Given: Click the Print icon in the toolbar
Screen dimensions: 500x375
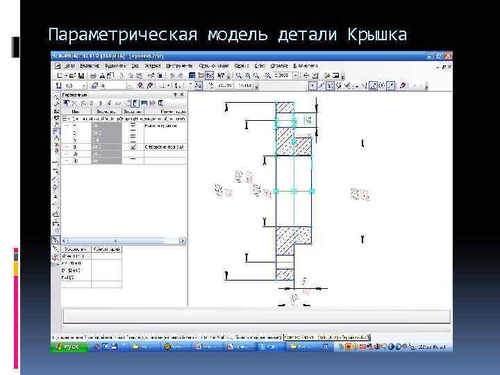Looking at the screenshot, I should [93, 76].
